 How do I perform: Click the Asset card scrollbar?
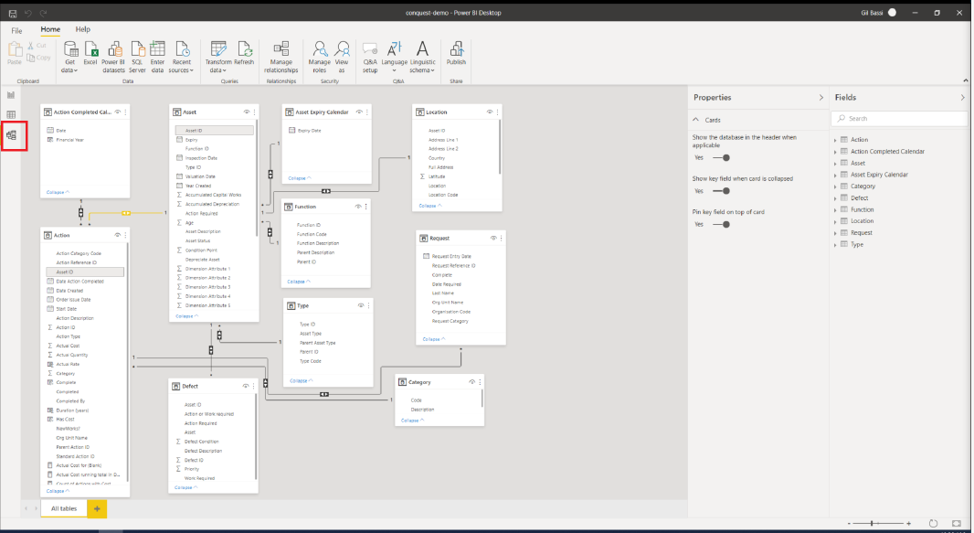[257, 178]
